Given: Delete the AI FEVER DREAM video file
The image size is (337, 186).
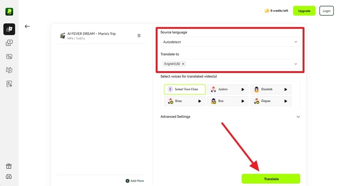Looking at the screenshot, I should coord(139,35).
